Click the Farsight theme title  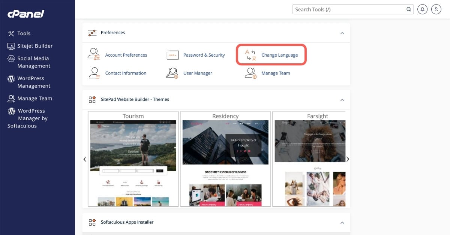(318, 116)
